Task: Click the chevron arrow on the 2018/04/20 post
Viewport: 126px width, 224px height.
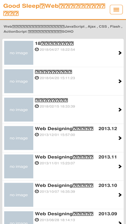Action: pyautogui.click(x=120, y=81)
